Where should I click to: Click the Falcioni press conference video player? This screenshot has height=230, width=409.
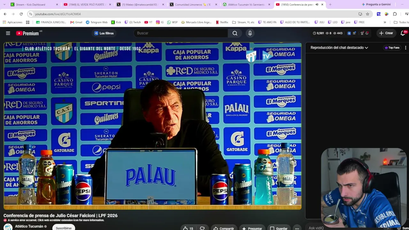point(152,126)
